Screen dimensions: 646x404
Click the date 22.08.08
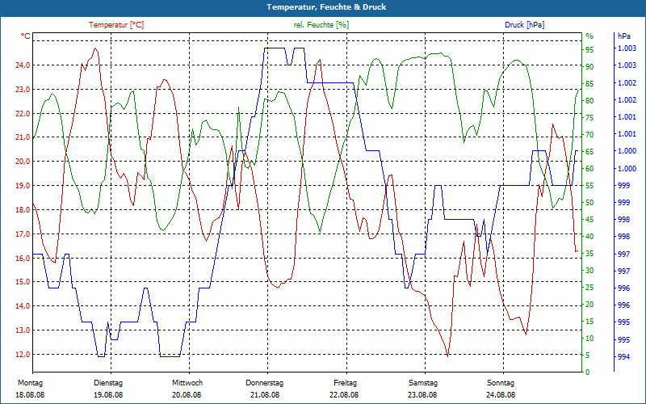pos(344,395)
